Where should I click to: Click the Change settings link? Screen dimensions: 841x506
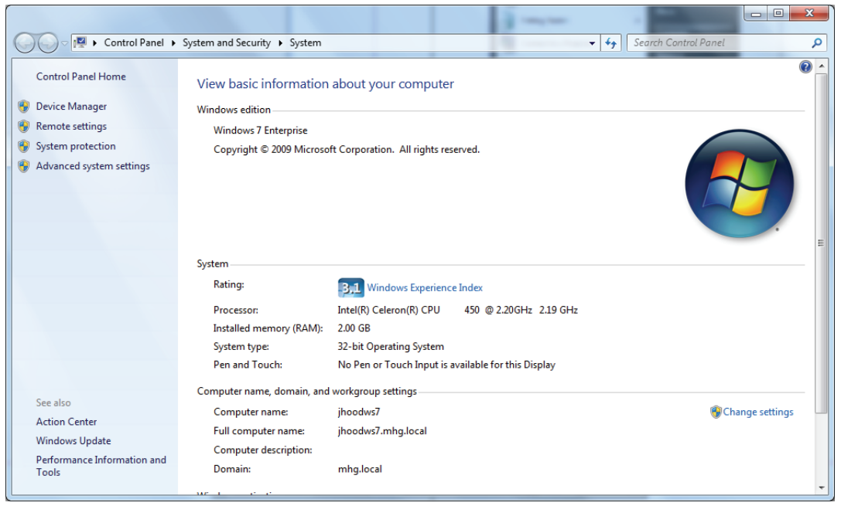pyautogui.click(x=757, y=413)
